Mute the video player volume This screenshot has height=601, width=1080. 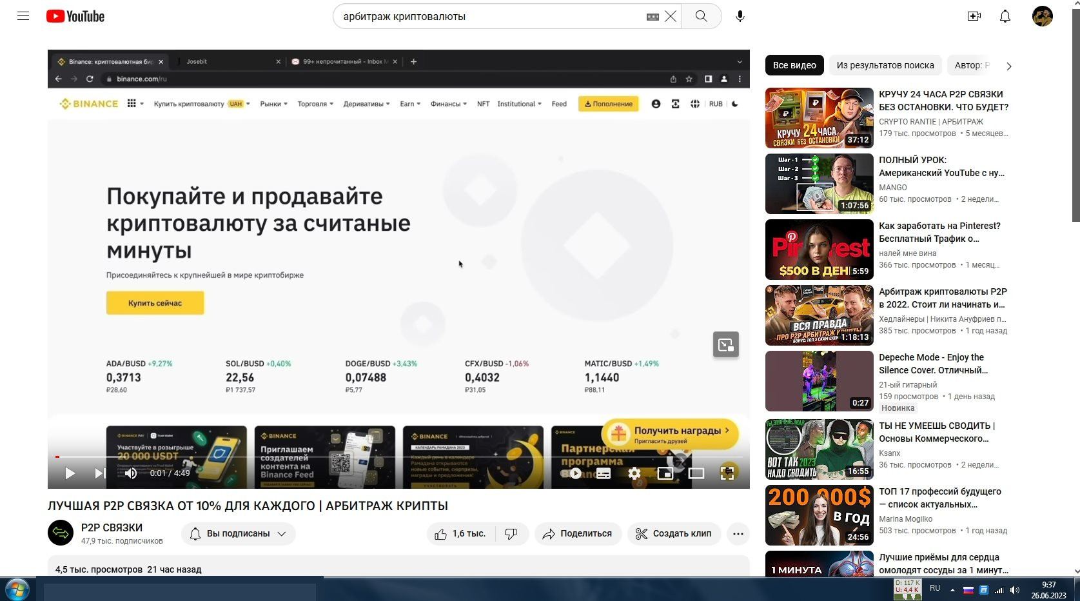[x=131, y=473]
